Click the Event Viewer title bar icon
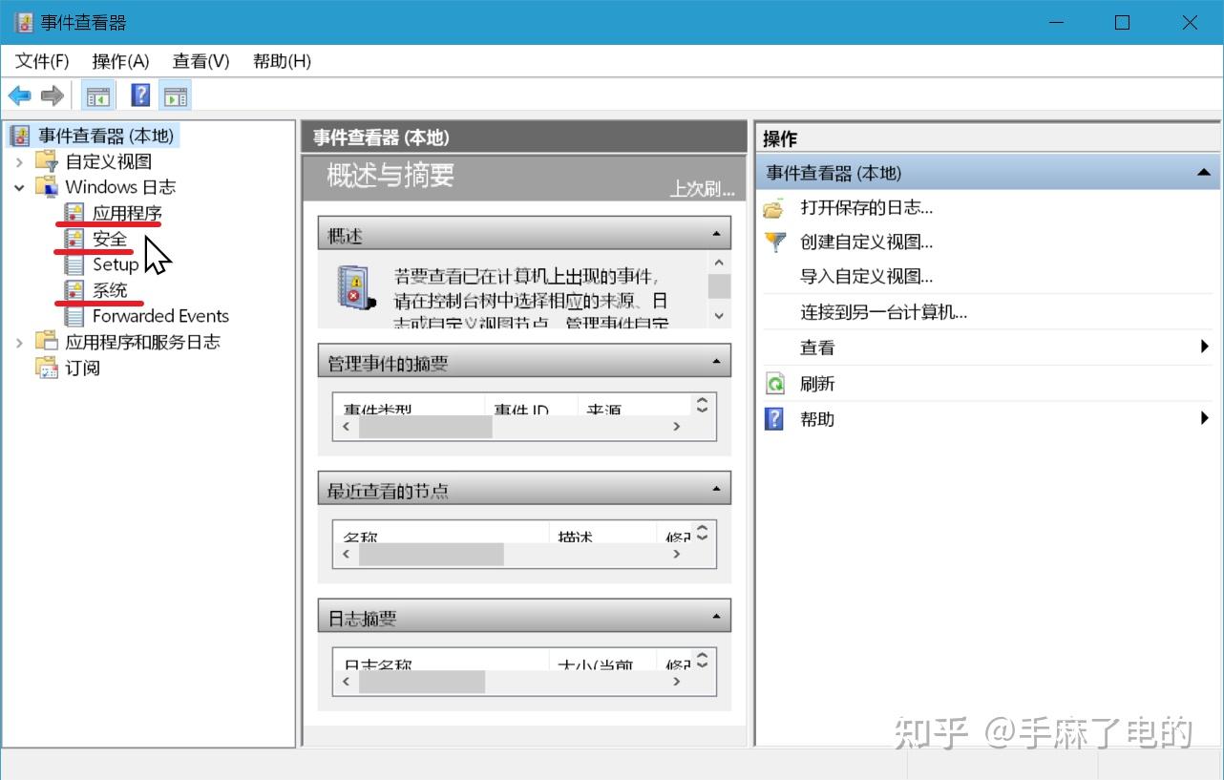This screenshot has width=1224, height=780. pyautogui.click(x=23, y=22)
